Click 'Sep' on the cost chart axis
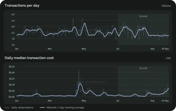The image size is (176, 111). coord(152,101)
